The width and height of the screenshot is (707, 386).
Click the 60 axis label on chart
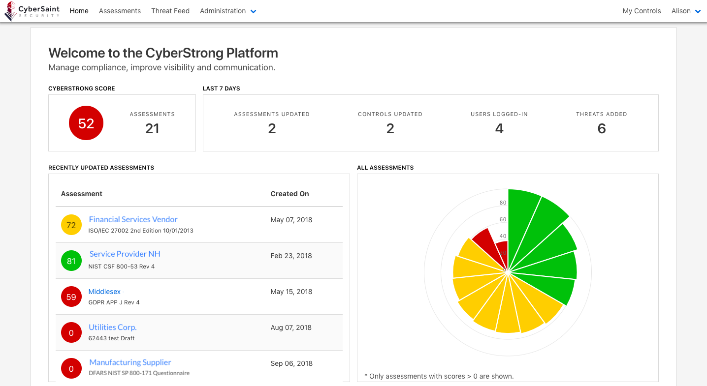point(503,219)
